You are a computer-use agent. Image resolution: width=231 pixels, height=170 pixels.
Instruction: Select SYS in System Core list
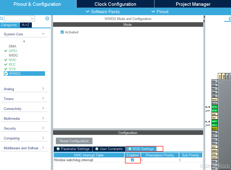12,69
